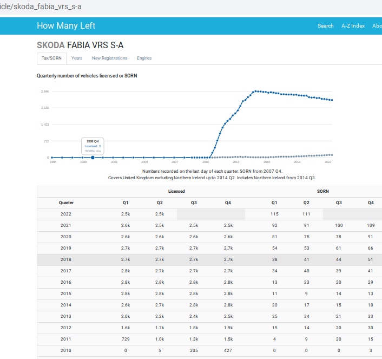Click the 2022 row label in the table
The width and height of the screenshot is (382, 359).
pyautogui.click(x=66, y=214)
